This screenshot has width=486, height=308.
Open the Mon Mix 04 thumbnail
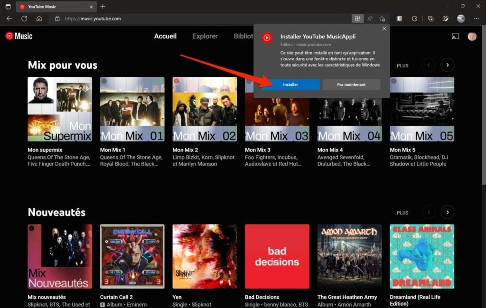[350, 120]
